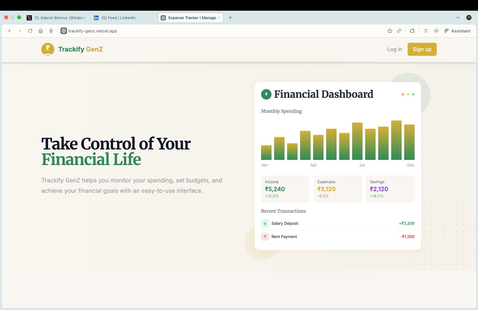
Task: Click the trackify-genz.vercel.app address bar
Action: 92,31
